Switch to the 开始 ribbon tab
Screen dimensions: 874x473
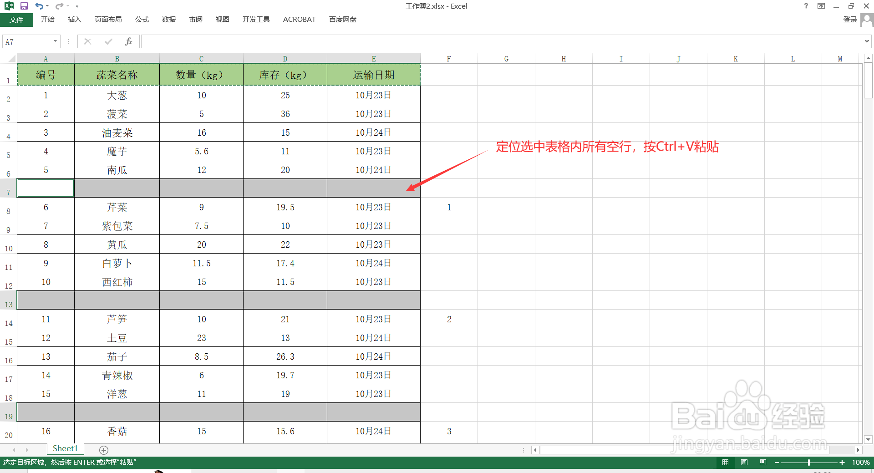[x=47, y=19]
